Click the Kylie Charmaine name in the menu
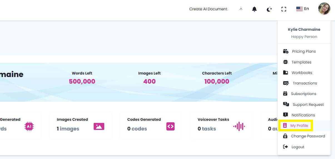This screenshot has height=159, width=335. (x=304, y=29)
